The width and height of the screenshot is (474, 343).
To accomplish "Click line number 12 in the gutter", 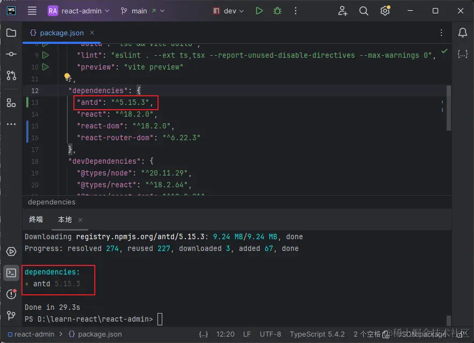I will 35,90.
